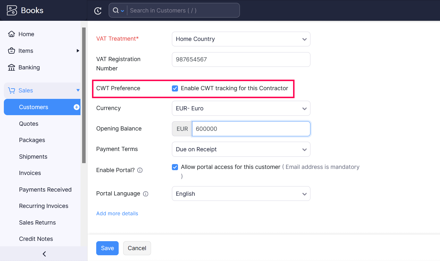Open VAT Treatment dropdown
The image size is (440, 261).
[241, 39]
